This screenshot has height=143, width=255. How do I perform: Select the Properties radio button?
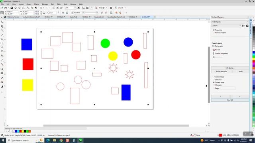click(x=214, y=30)
